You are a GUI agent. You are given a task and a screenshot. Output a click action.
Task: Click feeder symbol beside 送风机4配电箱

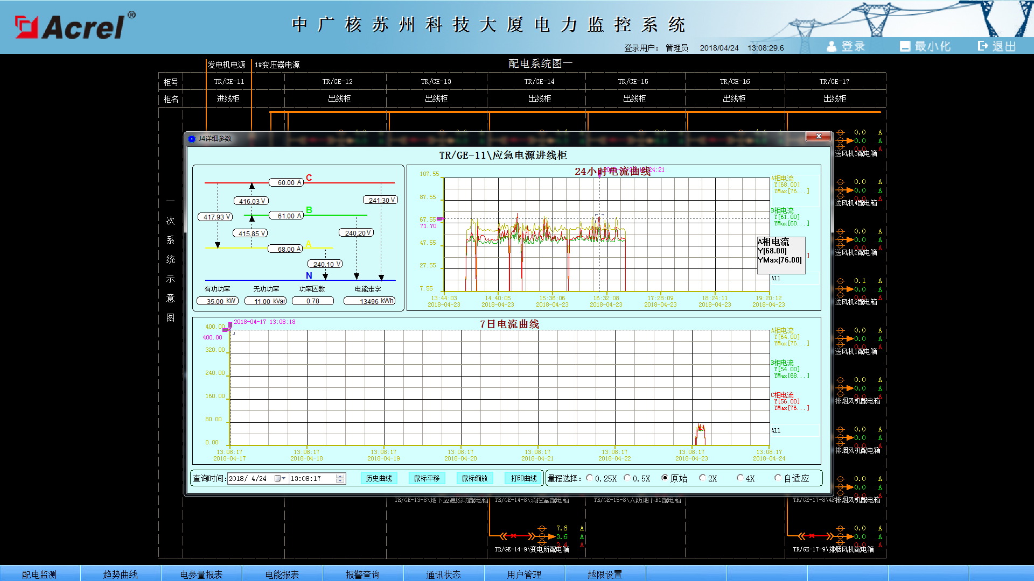click(x=844, y=190)
